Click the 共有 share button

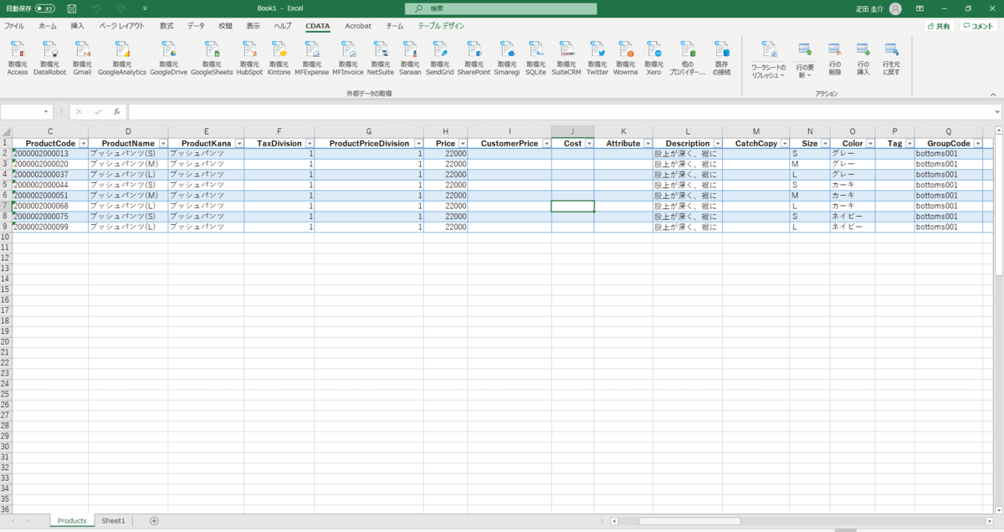click(x=939, y=26)
